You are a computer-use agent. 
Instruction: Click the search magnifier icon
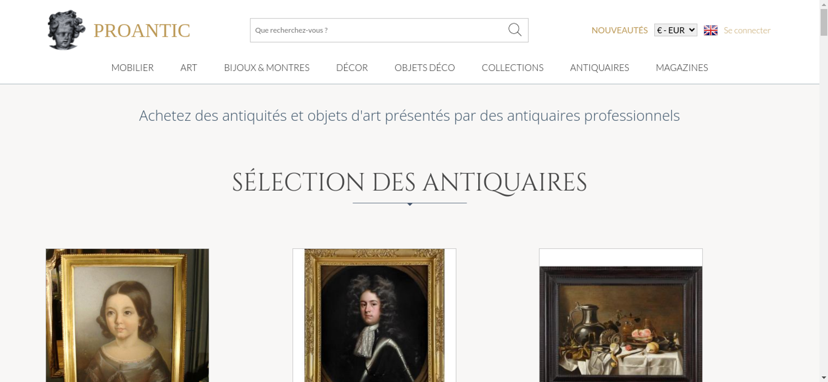[x=515, y=30]
